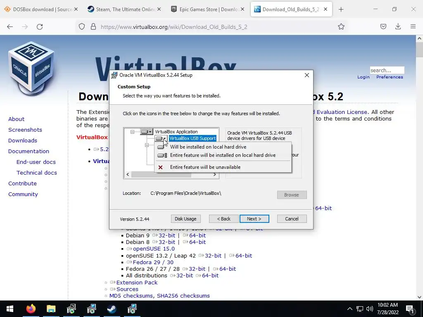The width and height of the screenshot is (423, 317).
Task: Open the Fedora 29 / 30 link
Action: [x=153, y=263]
